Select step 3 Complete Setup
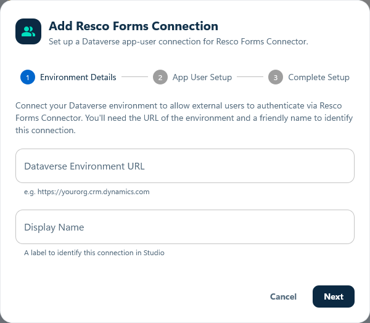 click(x=309, y=77)
